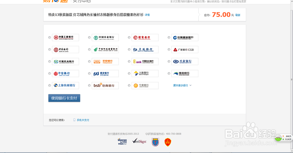This screenshot has width=293, height=153.
Task: Click the China Everbright Bank logo
Action: coord(145,62)
